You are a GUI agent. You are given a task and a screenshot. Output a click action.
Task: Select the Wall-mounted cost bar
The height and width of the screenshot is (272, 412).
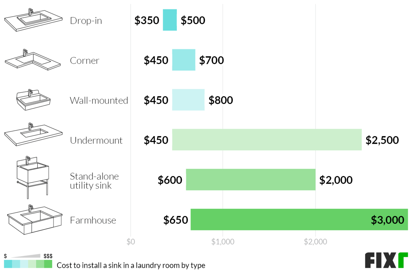[x=188, y=100]
